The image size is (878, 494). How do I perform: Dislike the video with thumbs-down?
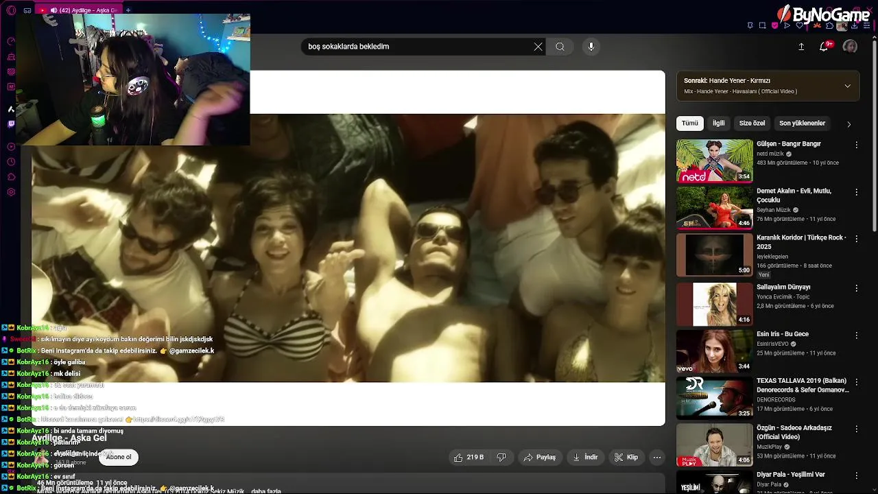(501, 457)
